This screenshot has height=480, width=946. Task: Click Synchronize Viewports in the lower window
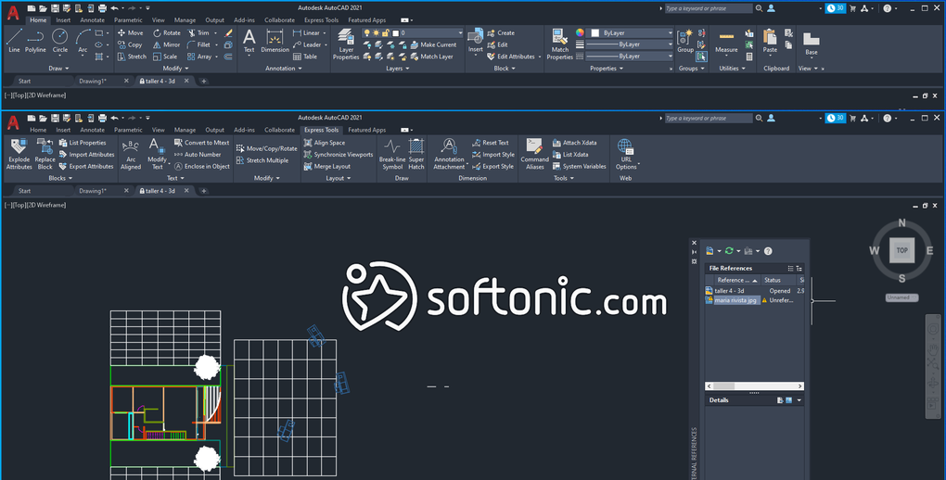(339, 155)
